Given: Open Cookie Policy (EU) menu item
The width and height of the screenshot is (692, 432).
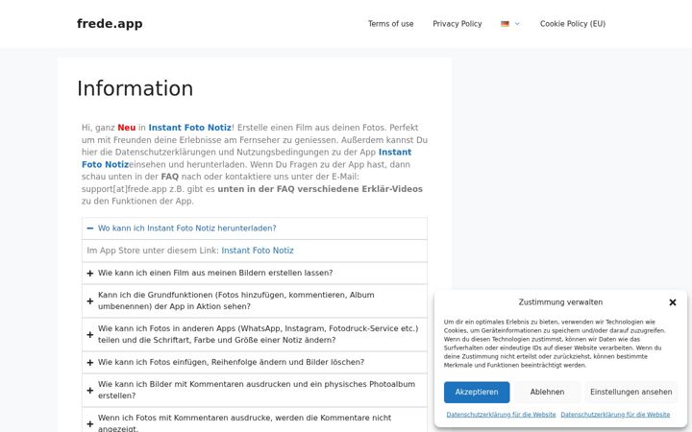Looking at the screenshot, I should tap(573, 24).
